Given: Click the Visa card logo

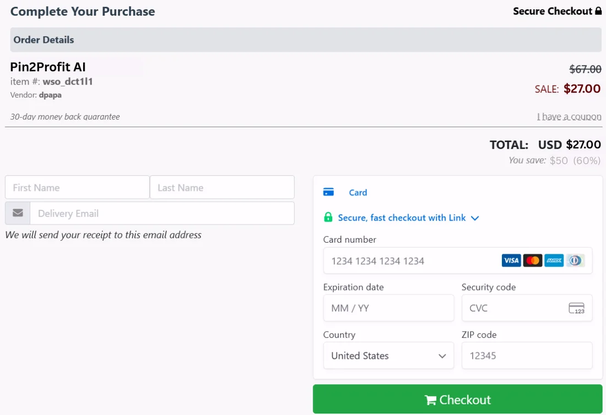Looking at the screenshot, I should tap(511, 260).
